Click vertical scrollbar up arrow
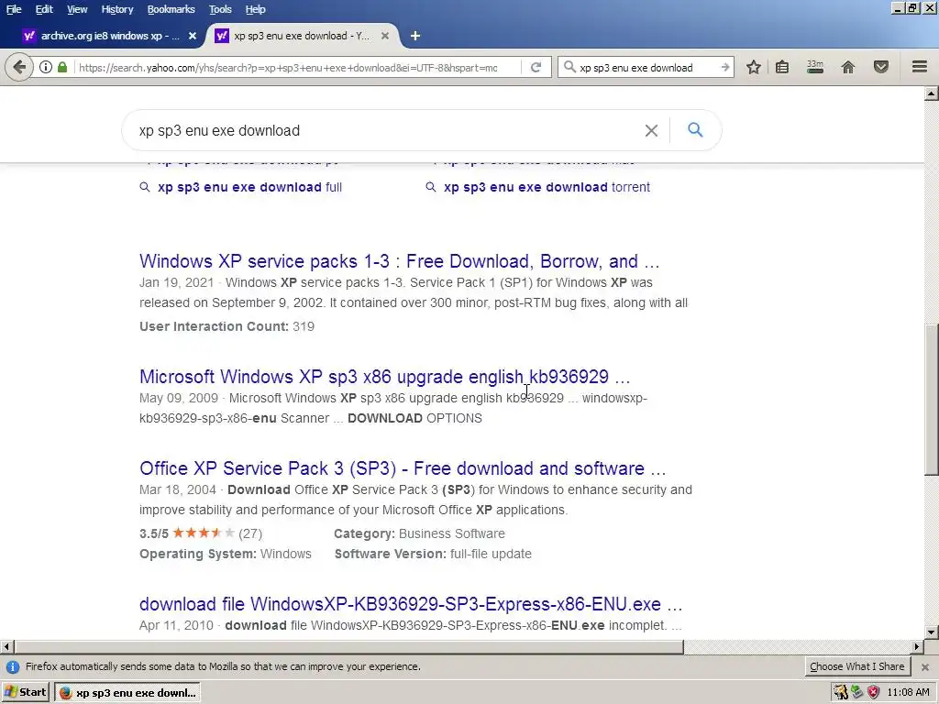939x704 pixels. [x=932, y=93]
